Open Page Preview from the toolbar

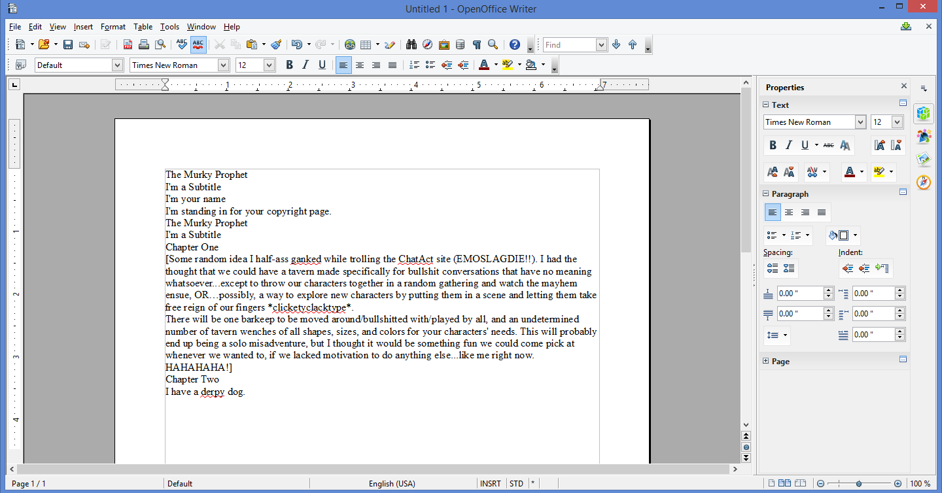pos(160,44)
